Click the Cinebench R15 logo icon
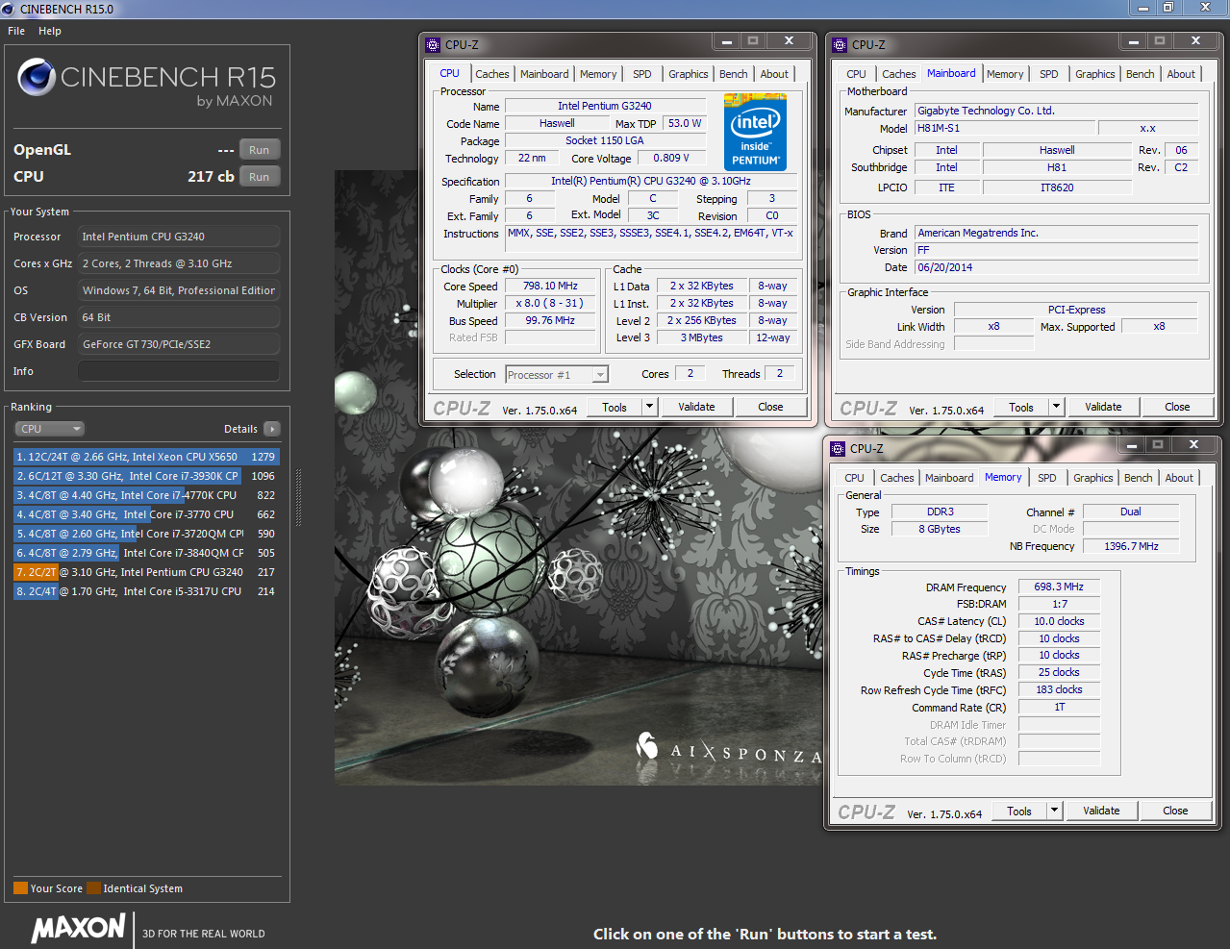Viewport: 1230px width, 949px height. pos(37,78)
